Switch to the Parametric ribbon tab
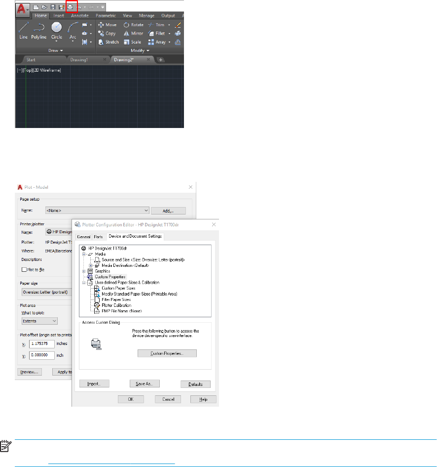The height and width of the screenshot is (467, 437). pos(106,16)
